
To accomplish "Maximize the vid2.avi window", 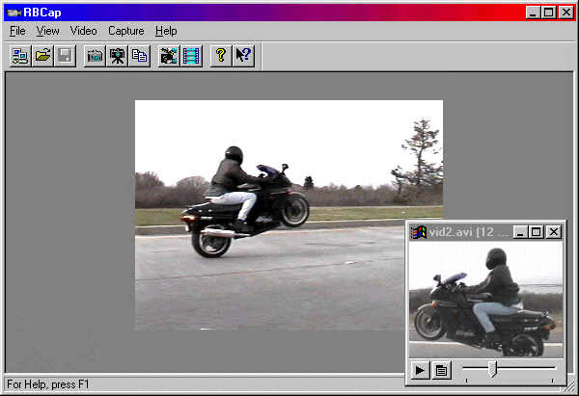I will pyautogui.click(x=536, y=232).
